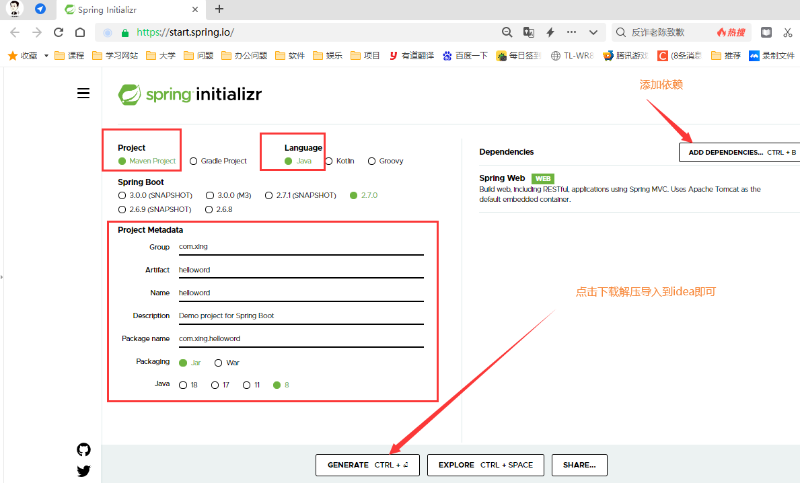Open the 学习网站 bookmark folder
The width and height of the screenshot is (800, 483).
[115, 56]
